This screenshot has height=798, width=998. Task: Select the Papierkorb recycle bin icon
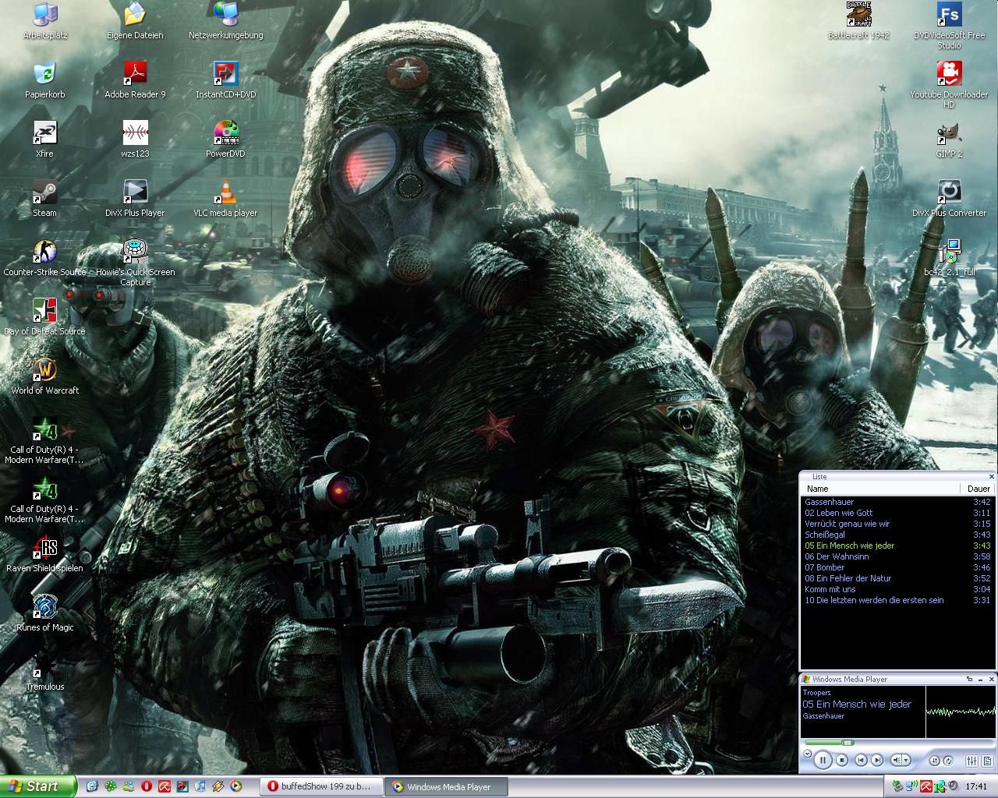click(45, 80)
